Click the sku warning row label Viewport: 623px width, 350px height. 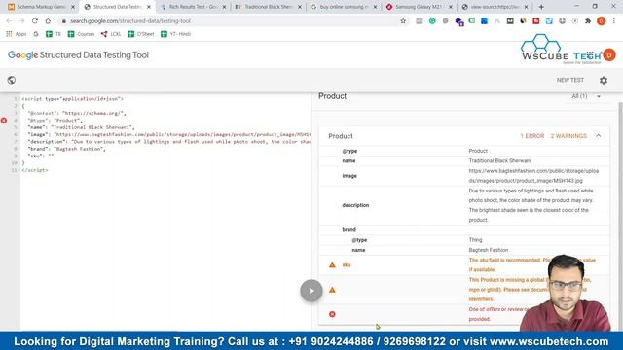347,265
